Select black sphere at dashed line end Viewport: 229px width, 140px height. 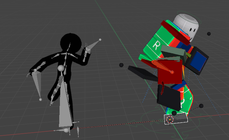point(201,106)
